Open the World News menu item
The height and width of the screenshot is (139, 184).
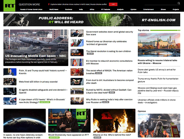coord(54,10)
